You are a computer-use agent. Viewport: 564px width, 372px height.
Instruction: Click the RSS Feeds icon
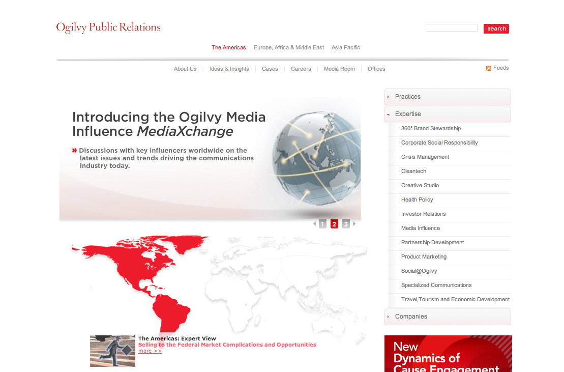pos(488,68)
